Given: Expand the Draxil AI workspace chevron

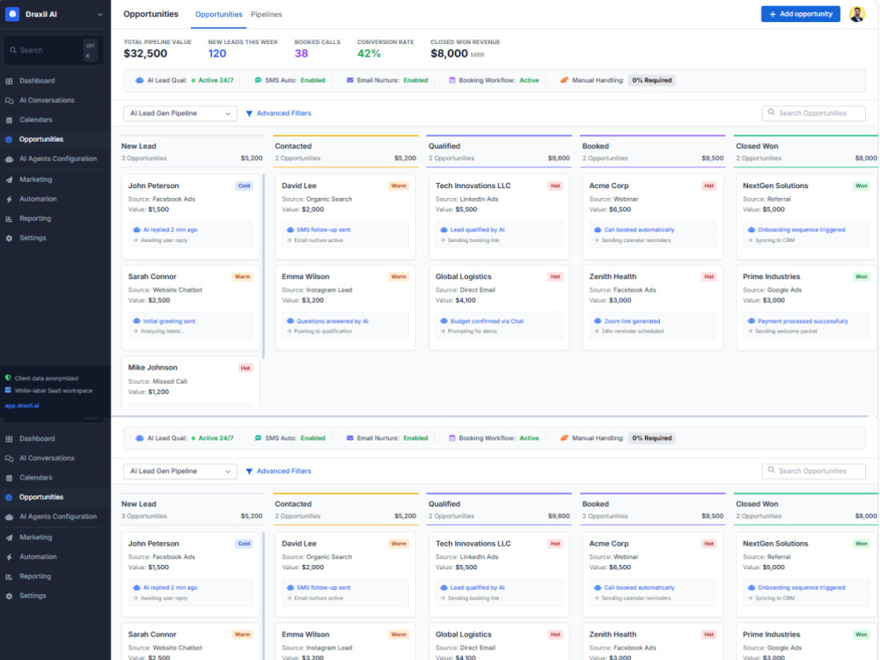Looking at the screenshot, I should pos(100,15).
